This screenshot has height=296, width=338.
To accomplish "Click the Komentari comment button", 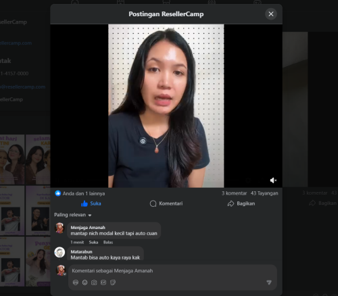I will pos(166,203).
